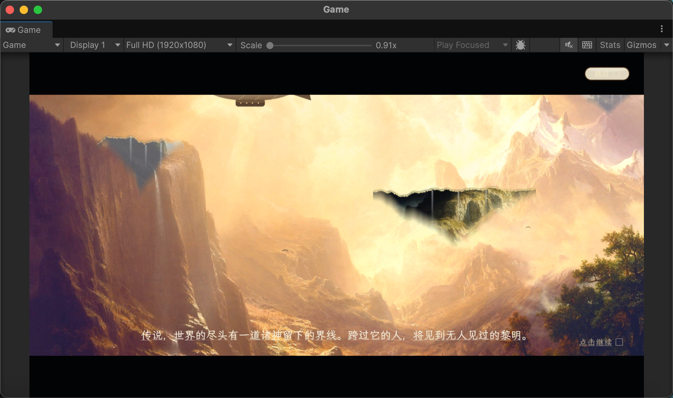Viewport: 673px width, 398px height.
Task: Toggle the mute audio speaker icon
Action: tap(569, 45)
